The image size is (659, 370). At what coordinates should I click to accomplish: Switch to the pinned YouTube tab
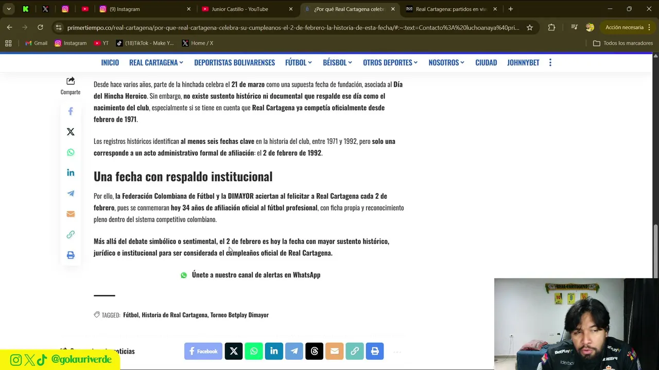[85, 9]
